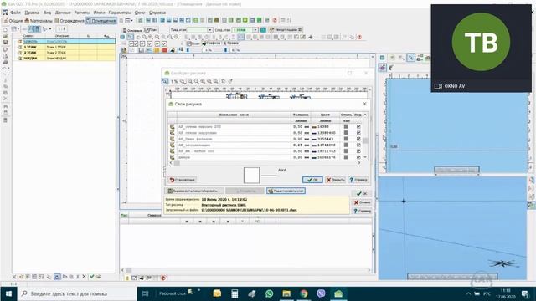Click the Редактировать слои button
The image size is (536, 301).
coord(286,191)
